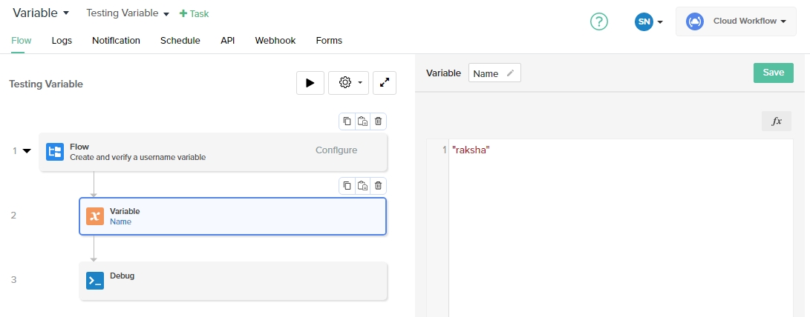810x317 pixels.
Task: Collapse step 1 using the triangle arrow
Action: coord(27,151)
